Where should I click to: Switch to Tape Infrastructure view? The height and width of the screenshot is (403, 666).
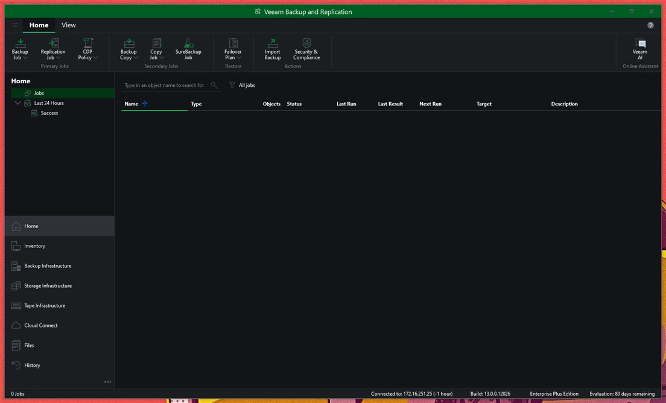click(x=60, y=306)
